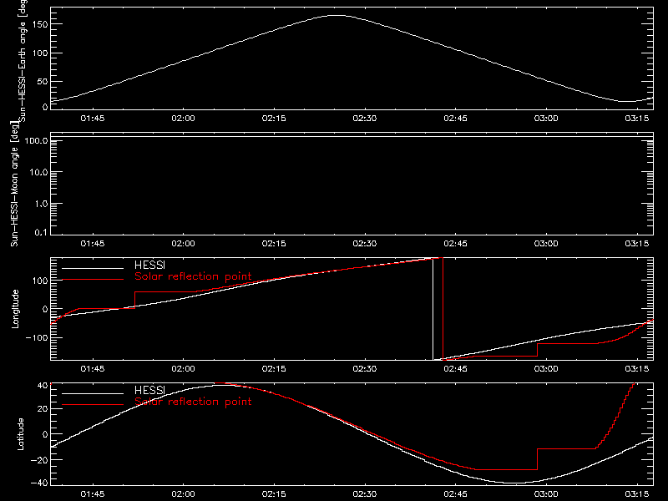Click 03:00 under the Longitude plot
This screenshot has width=668, height=501.
click(546, 368)
